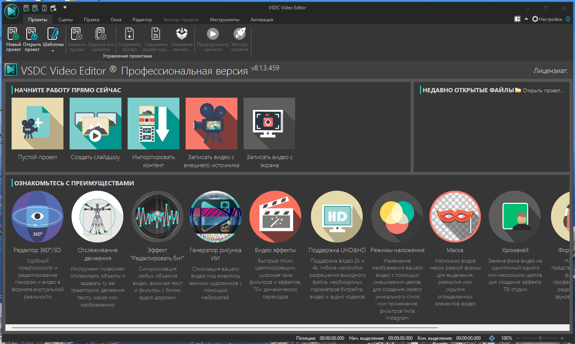Click the Экспорт проекта rocket icon

coord(240,34)
